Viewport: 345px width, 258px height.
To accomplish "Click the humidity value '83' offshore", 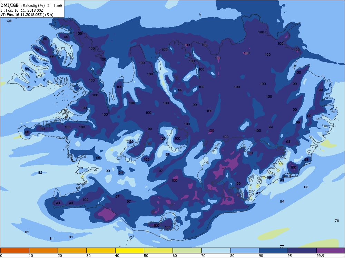I will 306,187.
